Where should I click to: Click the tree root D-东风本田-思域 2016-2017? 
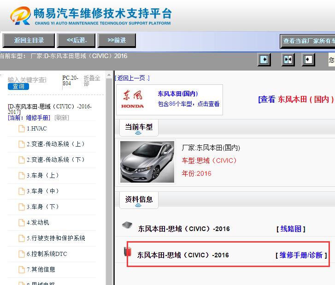(50, 109)
